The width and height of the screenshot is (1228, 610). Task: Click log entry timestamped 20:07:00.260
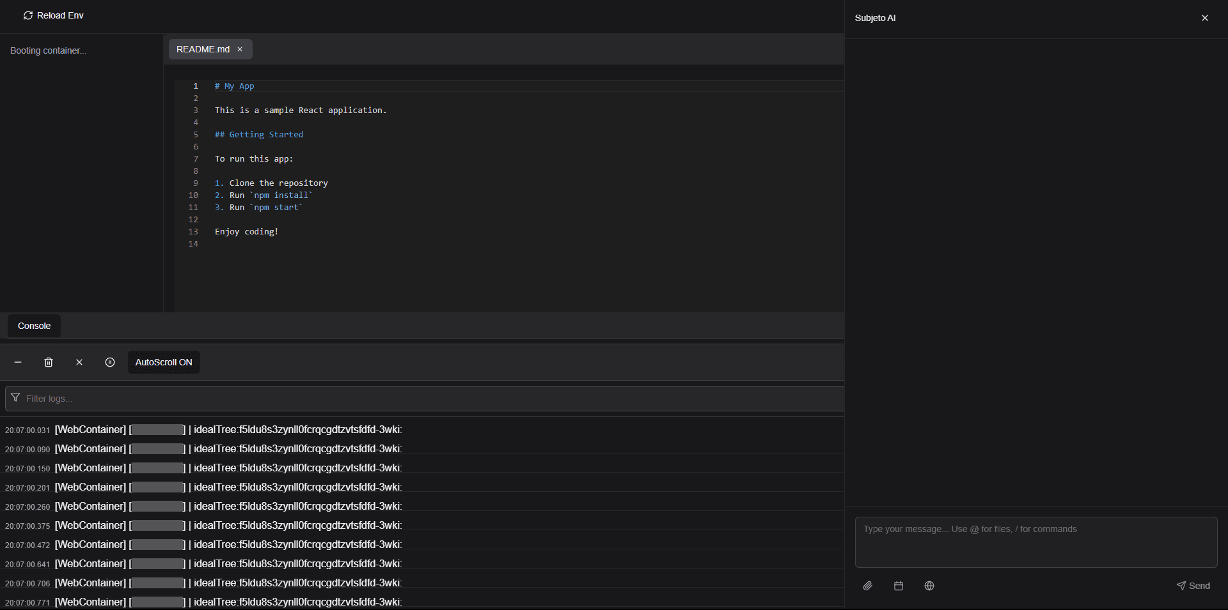tap(422, 507)
